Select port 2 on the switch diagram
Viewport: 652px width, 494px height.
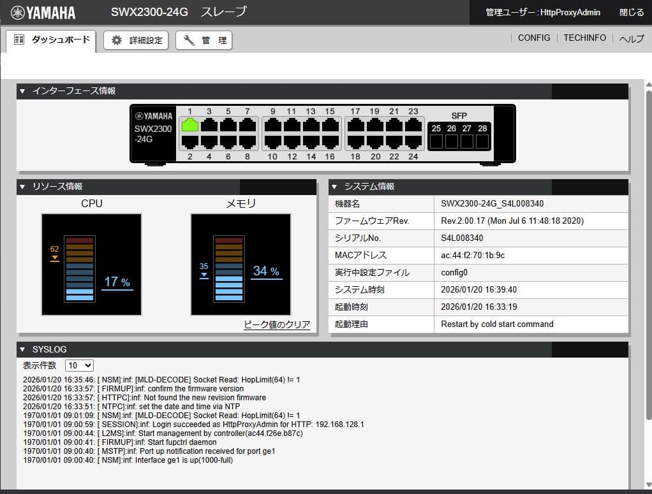pyautogui.click(x=189, y=142)
